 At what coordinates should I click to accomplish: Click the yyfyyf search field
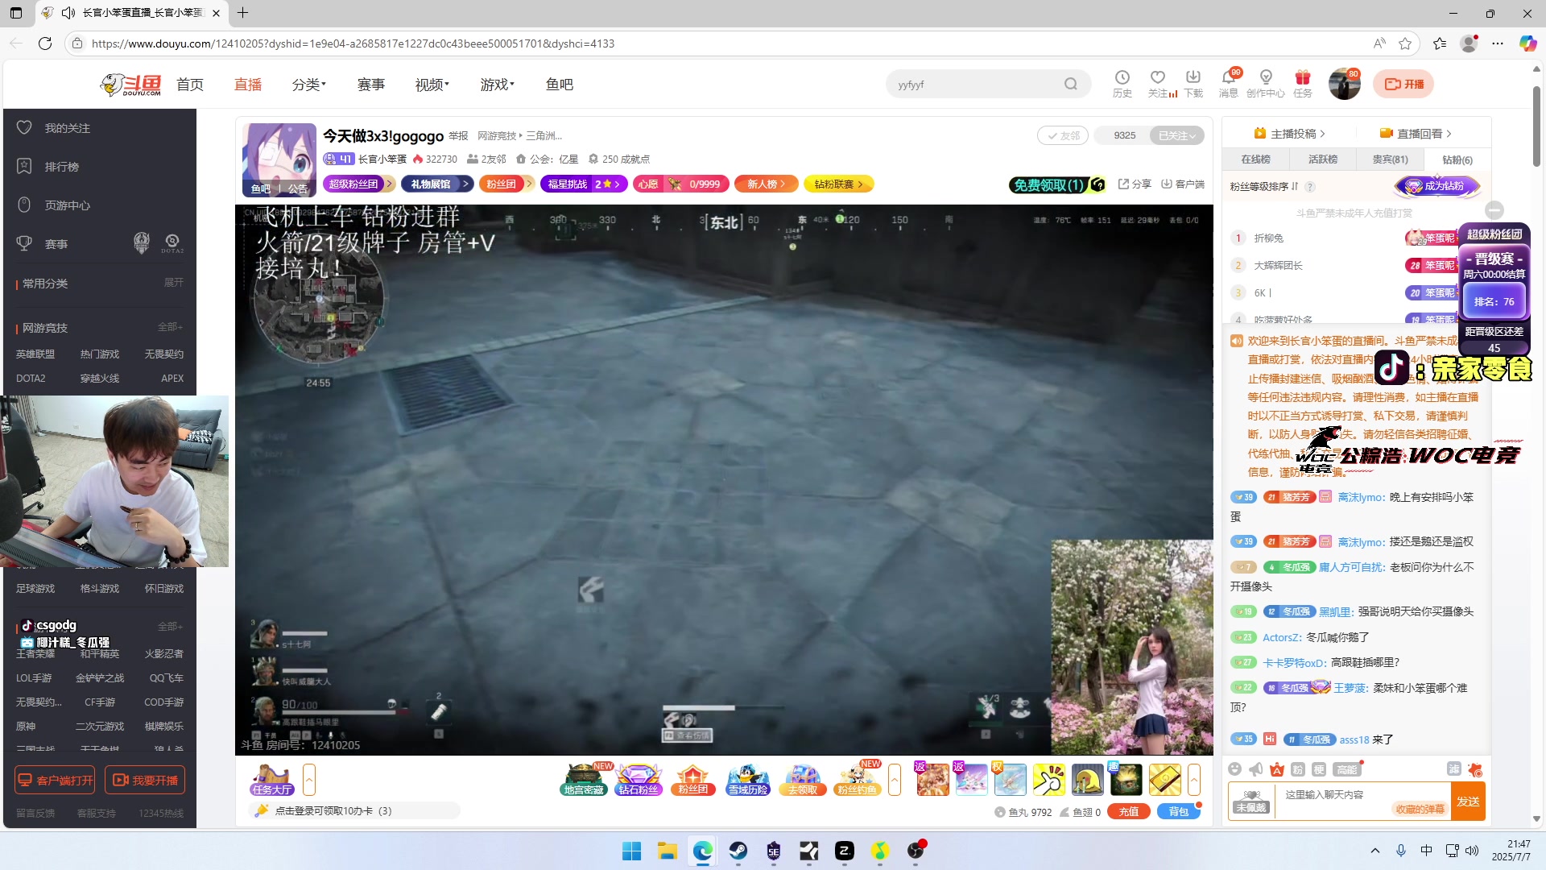[x=974, y=84]
